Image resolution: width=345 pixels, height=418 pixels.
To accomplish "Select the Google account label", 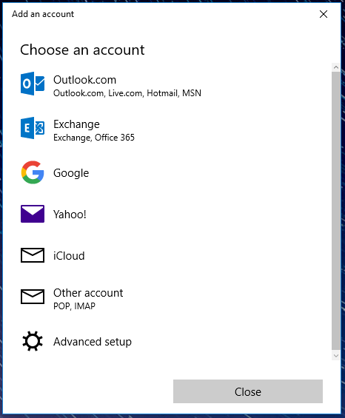I will click(71, 173).
